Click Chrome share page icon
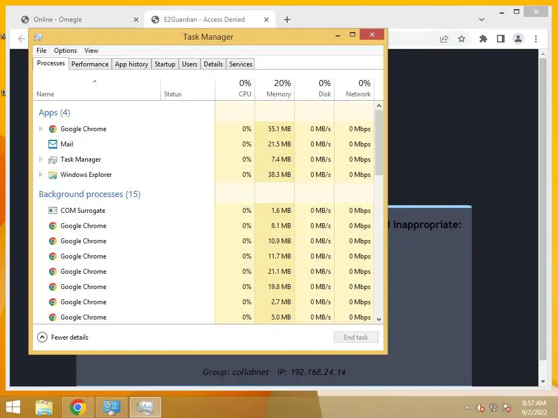This screenshot has width=558, height=418. 444,39
